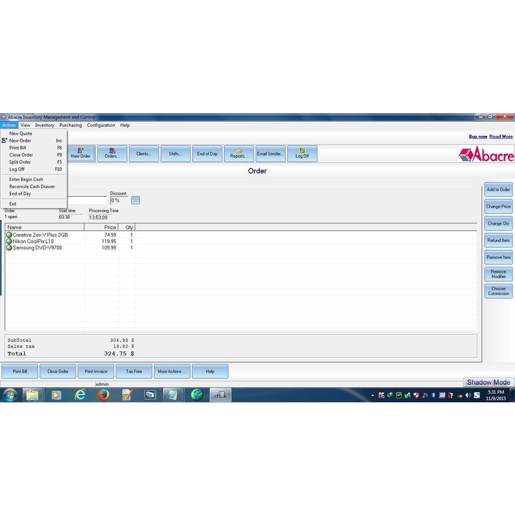This screenshot has height=515, width=515.
Task: Click the Print Invoice button
Action: click(x=96, y=372)
